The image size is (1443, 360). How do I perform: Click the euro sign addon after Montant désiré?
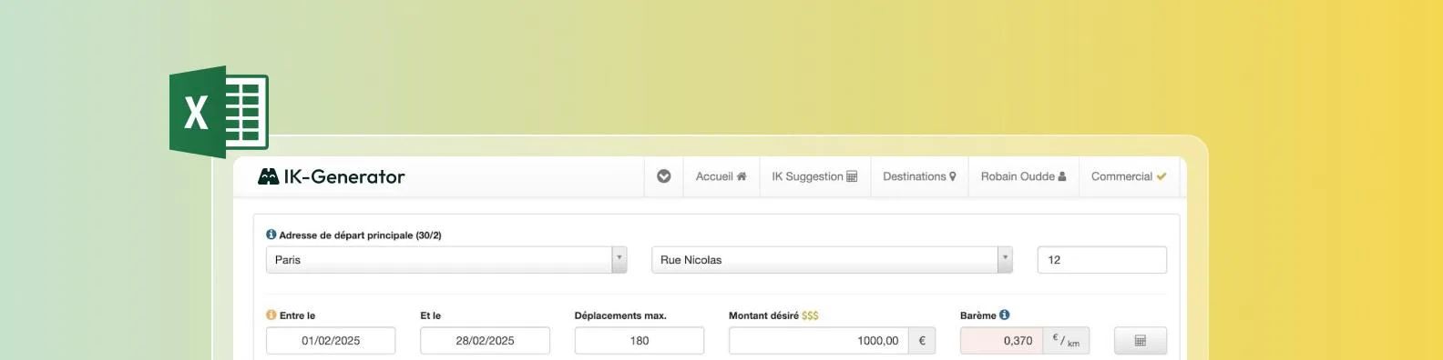pyautogui.click(x=922, y=341)
